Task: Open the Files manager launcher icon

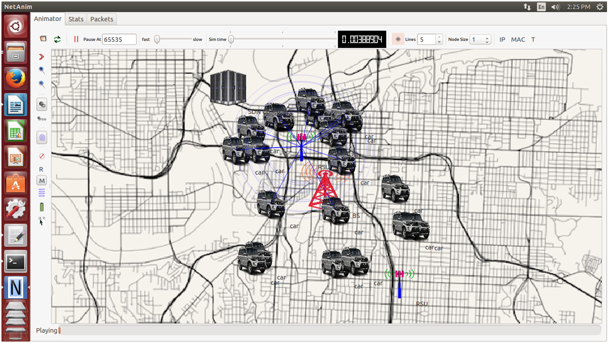Action: (x=16, y=52)
